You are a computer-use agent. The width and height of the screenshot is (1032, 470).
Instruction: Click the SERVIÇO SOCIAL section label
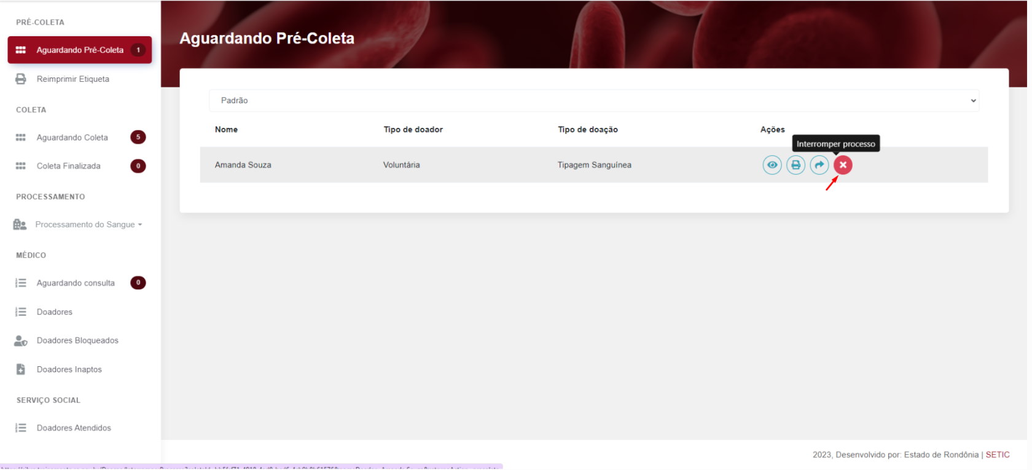click(x=48, y=400)
